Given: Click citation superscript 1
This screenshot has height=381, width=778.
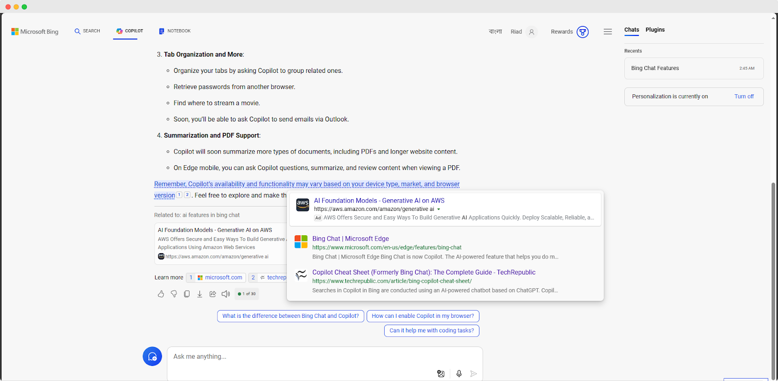Looking at the screenshot, I should pyautogui.click(x=179, y=195).
